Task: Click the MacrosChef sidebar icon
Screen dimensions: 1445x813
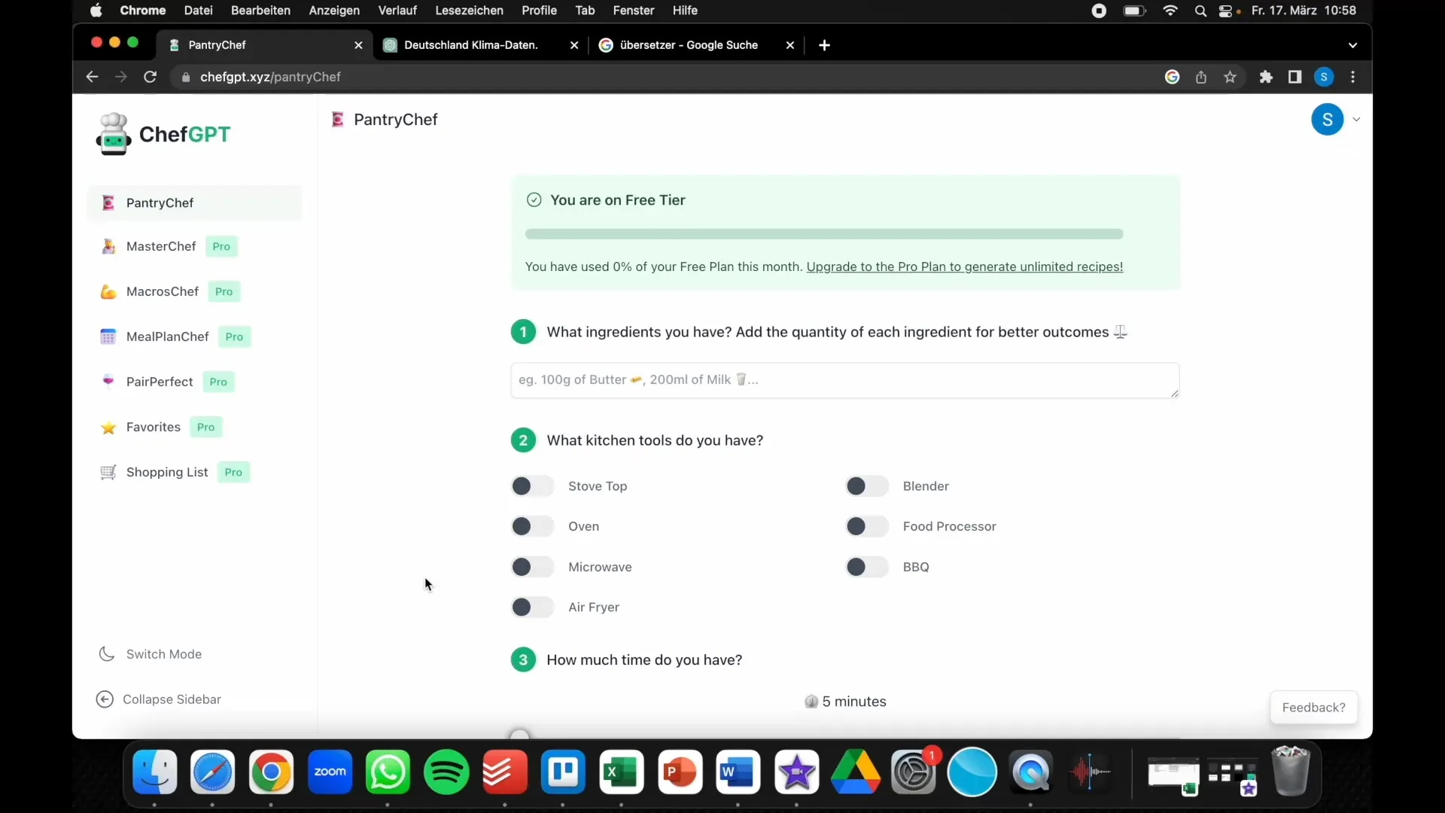Action: coord(109,291)
